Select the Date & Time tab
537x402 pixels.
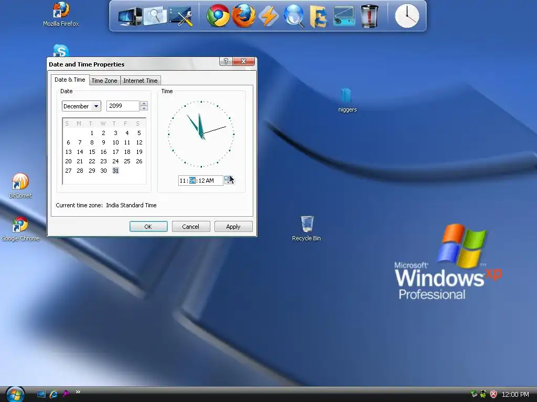[70, 80]
